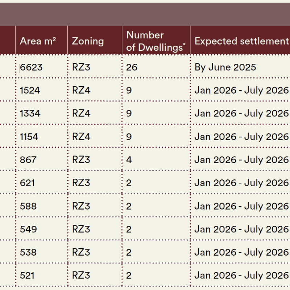Click the 6623 area cell
The image size is (290, 290).
[x=32, y=67]
